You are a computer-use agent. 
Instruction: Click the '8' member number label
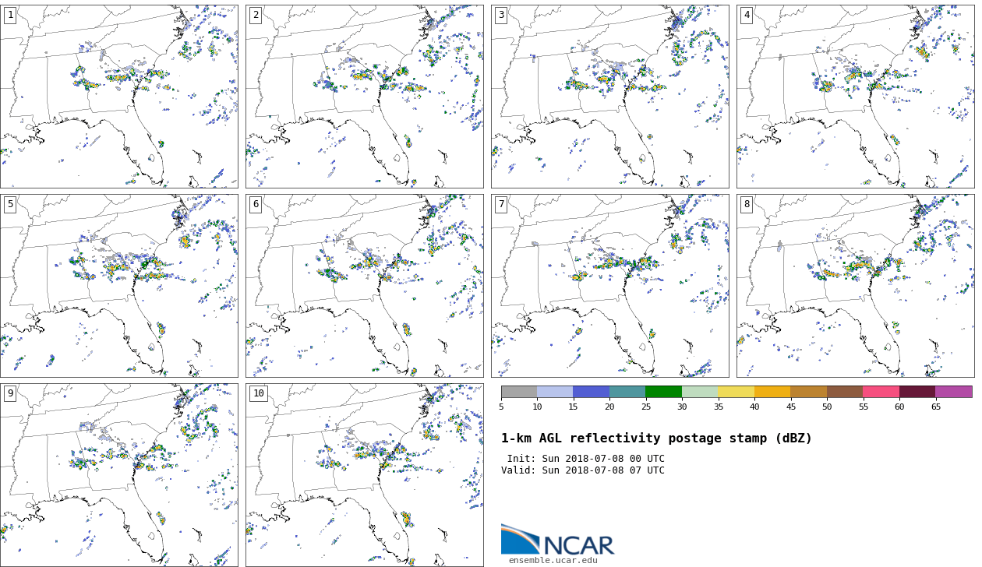click(x=747, y=205)
